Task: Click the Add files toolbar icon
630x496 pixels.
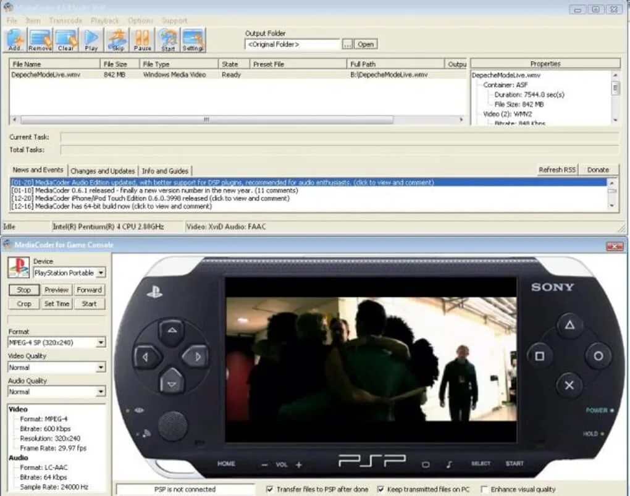Action: coord(15,40)
